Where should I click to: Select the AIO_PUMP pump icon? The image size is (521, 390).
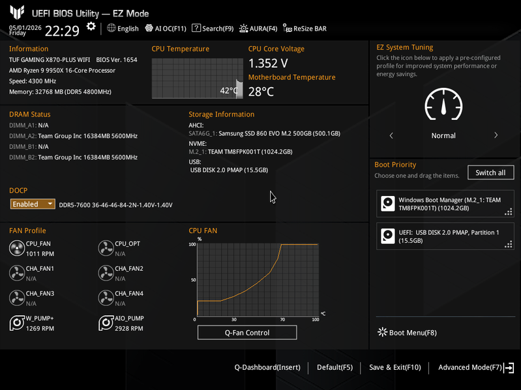106,323
